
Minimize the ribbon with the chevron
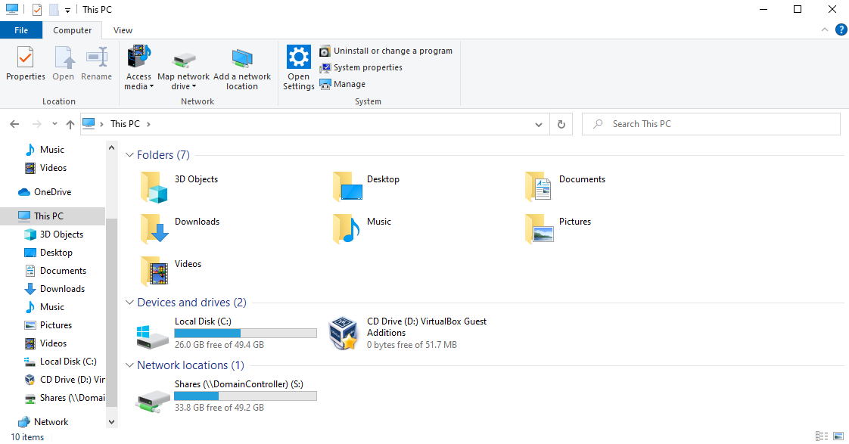tap(826, 30)
